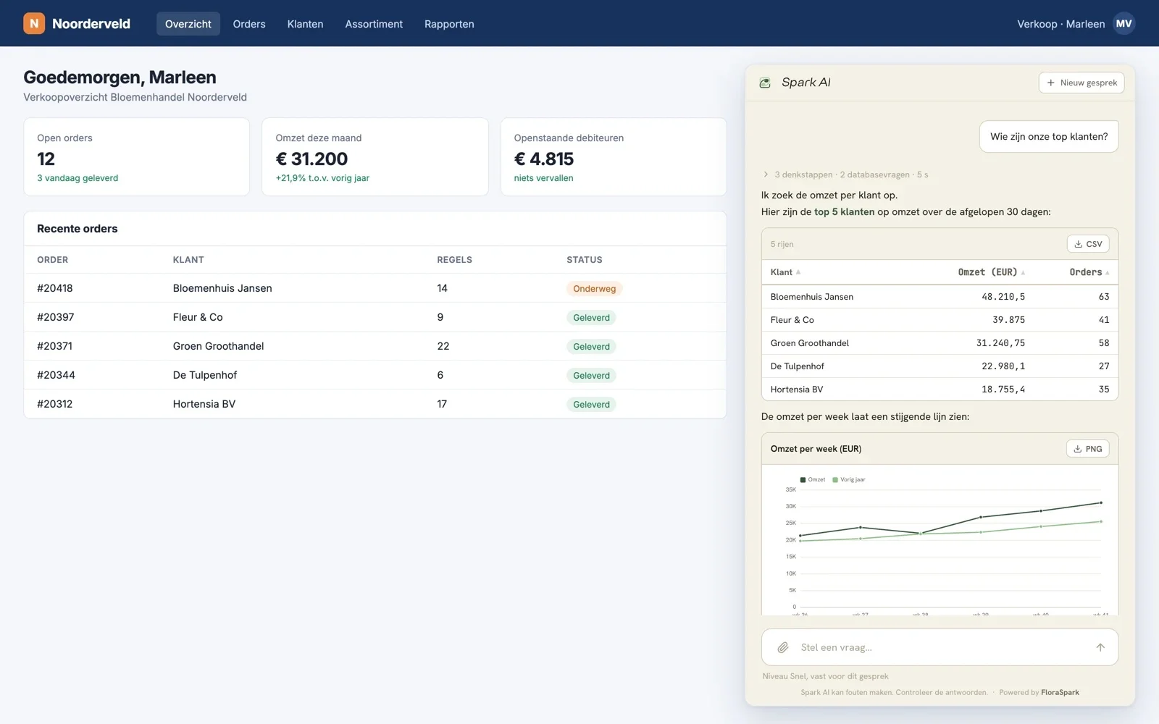Click the user message 'Wie zijn onze top klanten?'

pos(1049,137)
